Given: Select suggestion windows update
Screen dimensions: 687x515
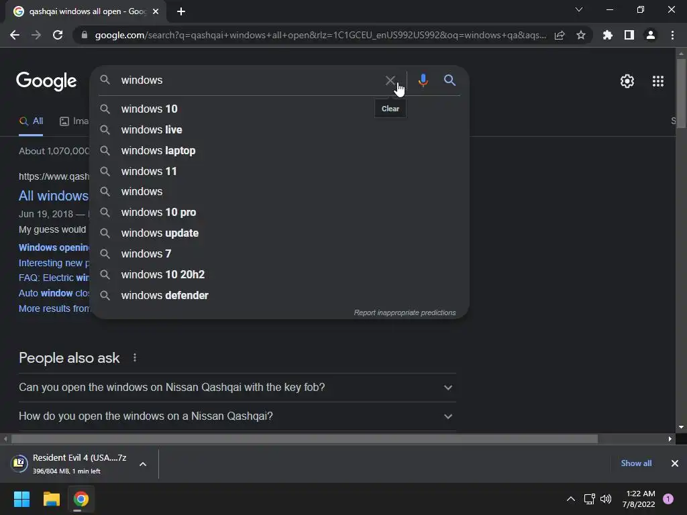Looking at the screenshot, I should pyautogui.click(x=279, y=233).
